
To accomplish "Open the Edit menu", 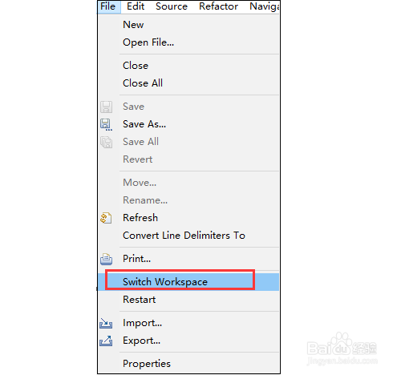I will pos(136,6).
